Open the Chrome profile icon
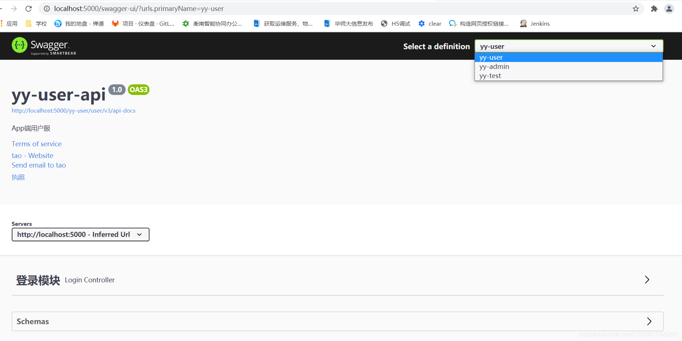 [669, 8]
